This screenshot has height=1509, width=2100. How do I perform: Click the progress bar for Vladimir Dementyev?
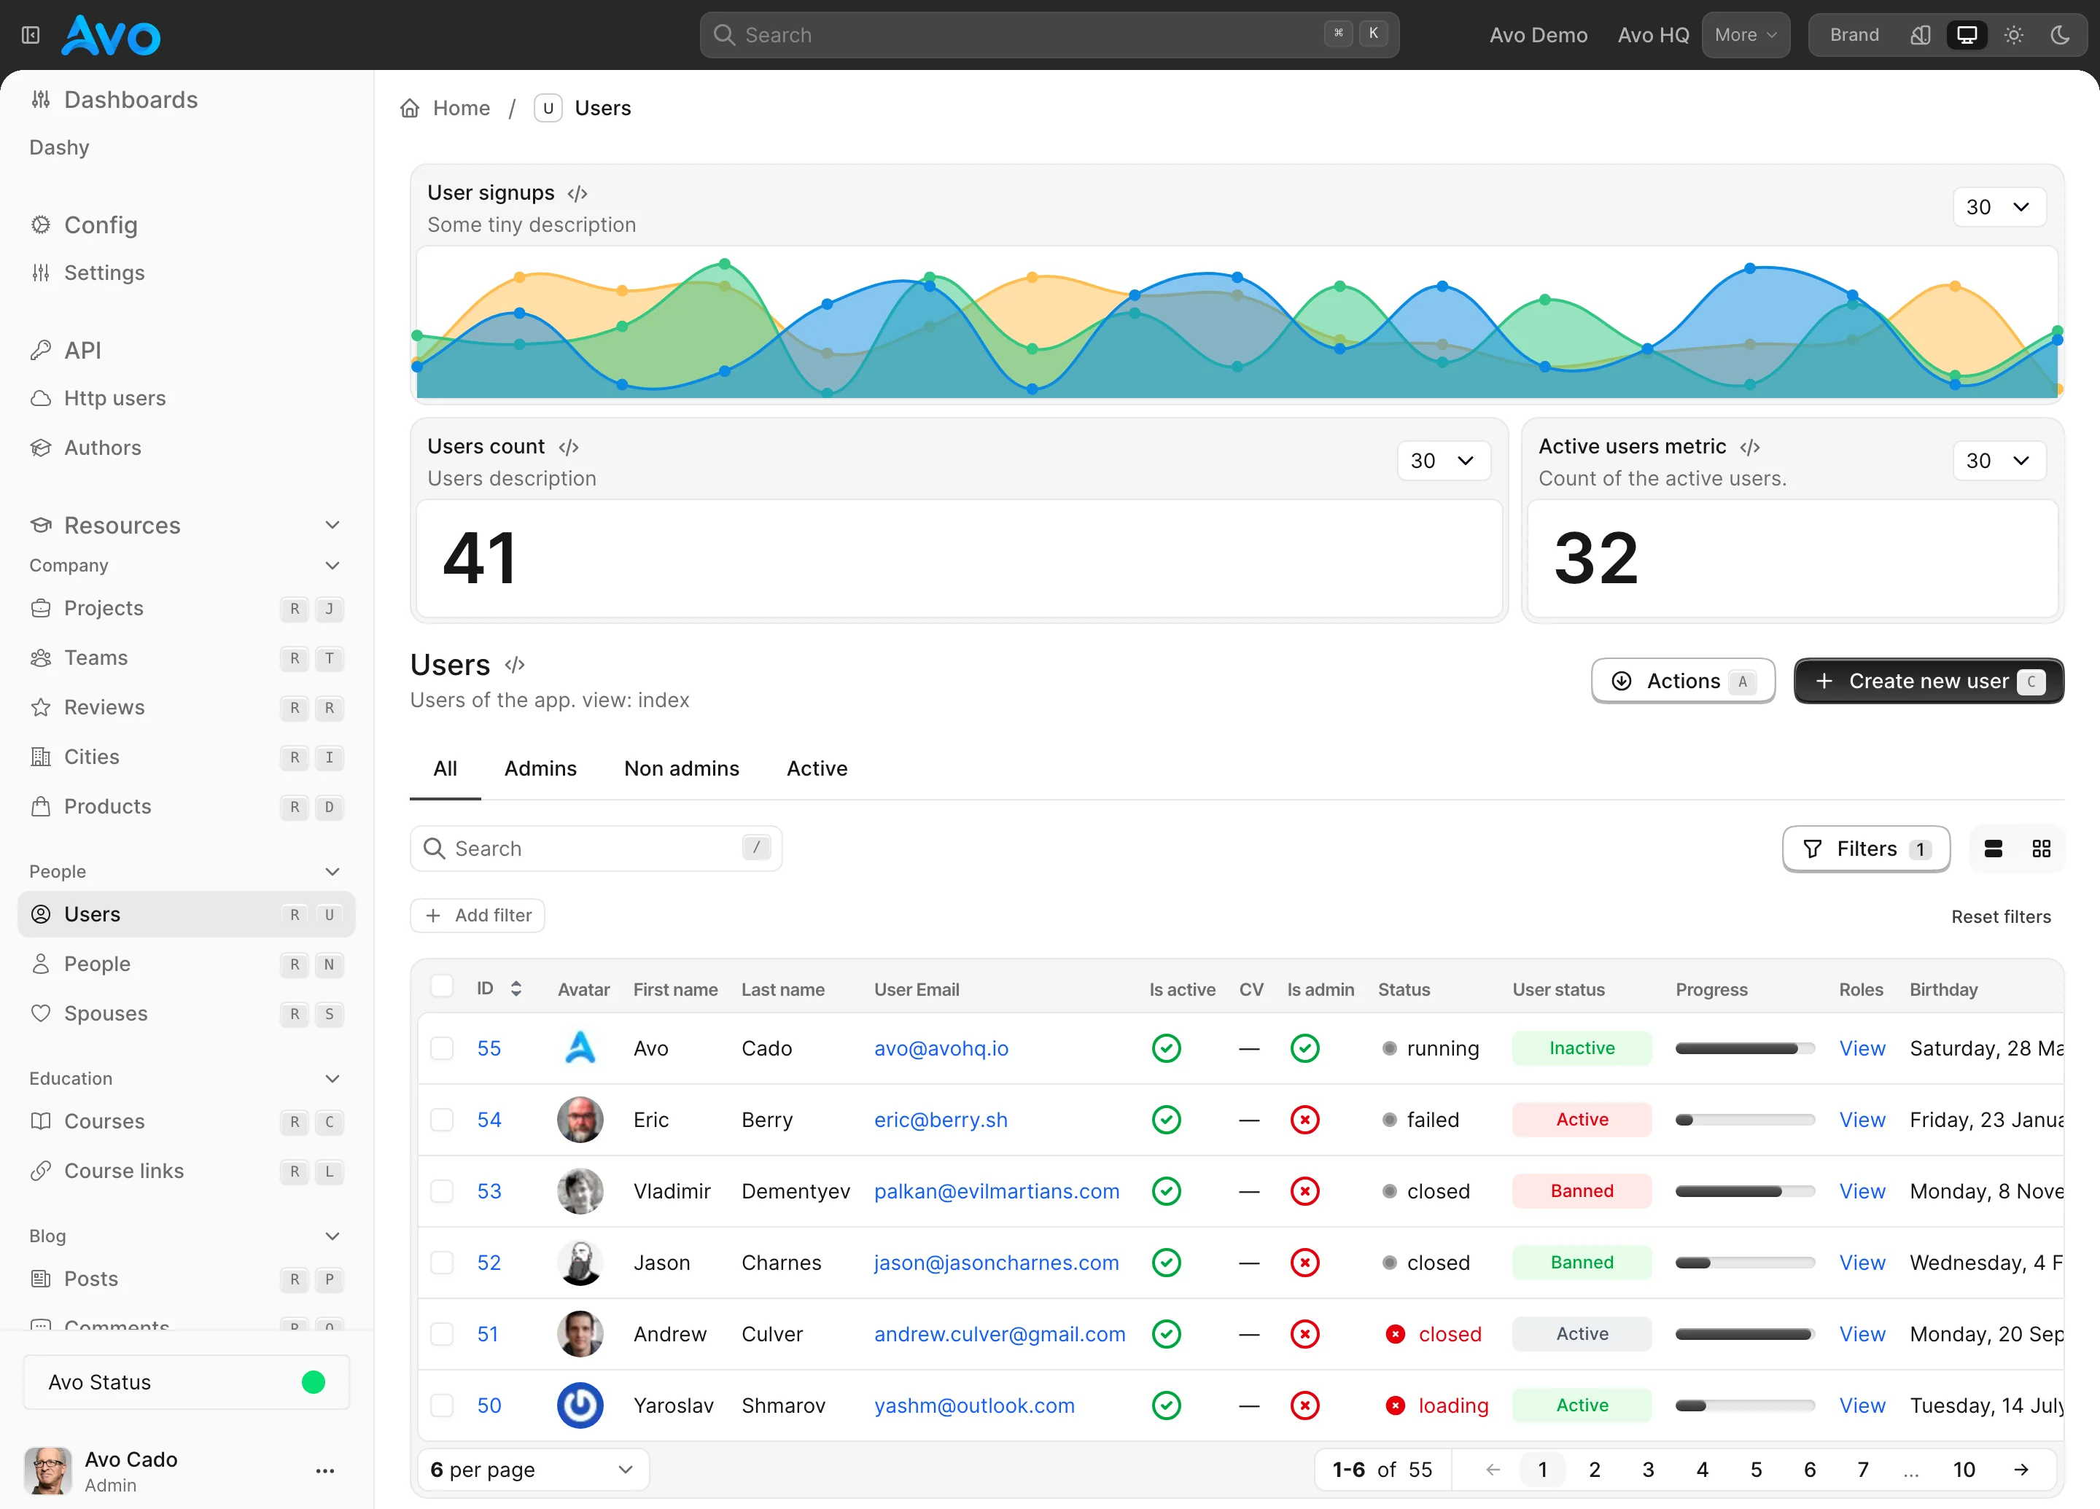(x=1744, y=1191)
